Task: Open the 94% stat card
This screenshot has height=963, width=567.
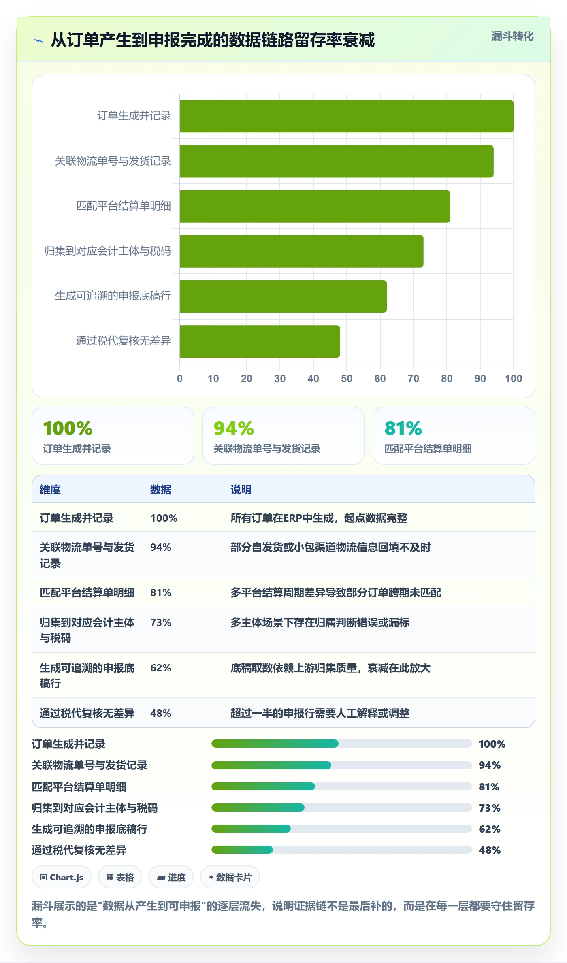Action: coord(283,436)
